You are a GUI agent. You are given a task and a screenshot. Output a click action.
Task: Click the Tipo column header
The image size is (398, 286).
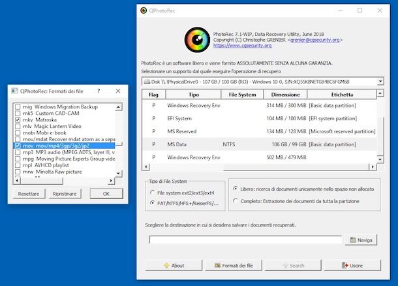(194, 95)
